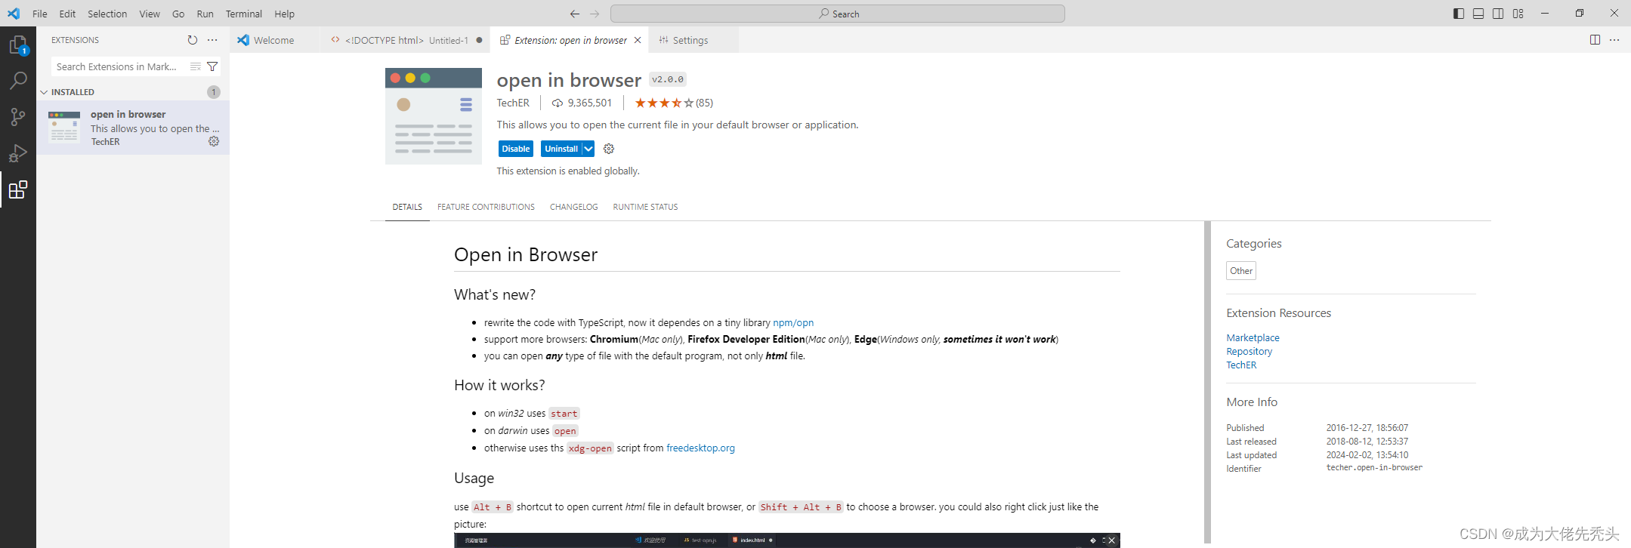The height and width of the screenshot is (548, 1631).
Task: Click the TechER publisher name in header
Action: tap(513, 103)
